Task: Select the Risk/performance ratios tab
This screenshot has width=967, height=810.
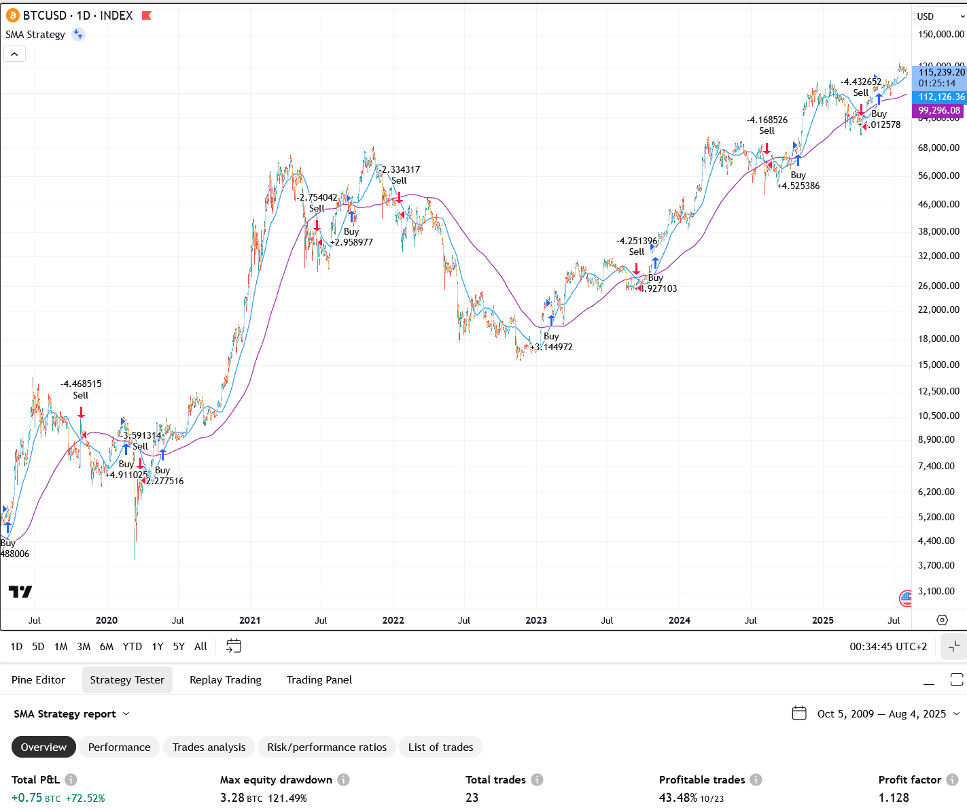Action: (x=327, y=747)
